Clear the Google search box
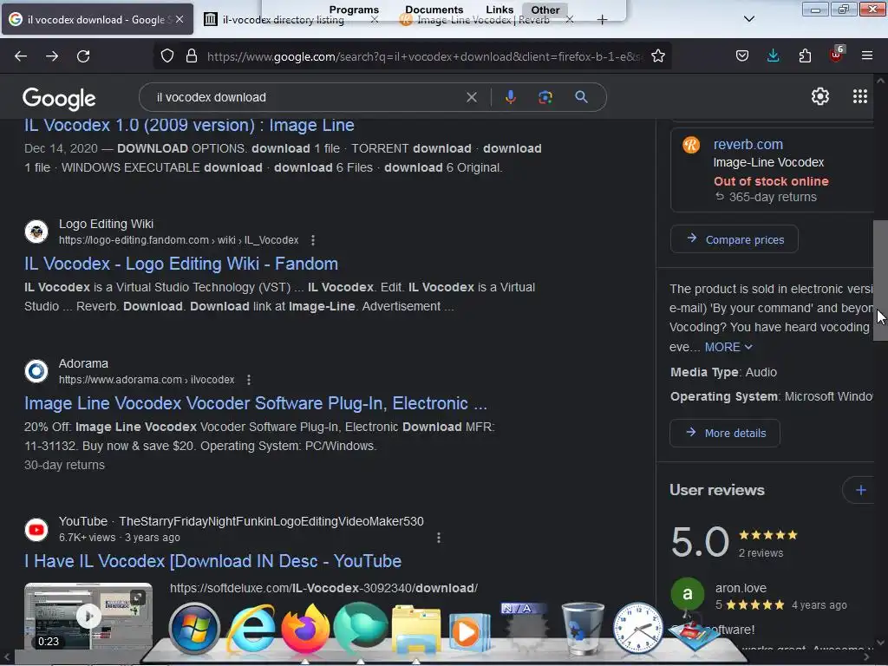Screen dimensions: 888x666 pos(471,97)
